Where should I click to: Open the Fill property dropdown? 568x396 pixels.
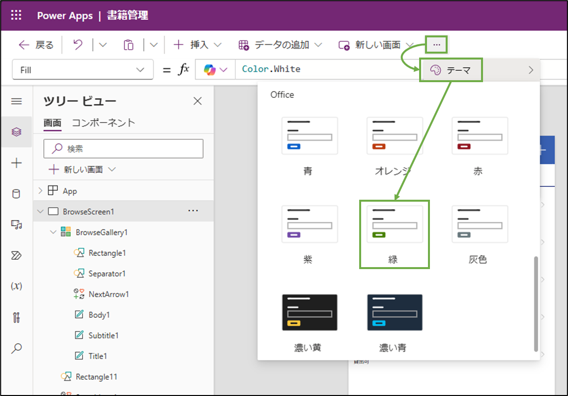(83, 70)
